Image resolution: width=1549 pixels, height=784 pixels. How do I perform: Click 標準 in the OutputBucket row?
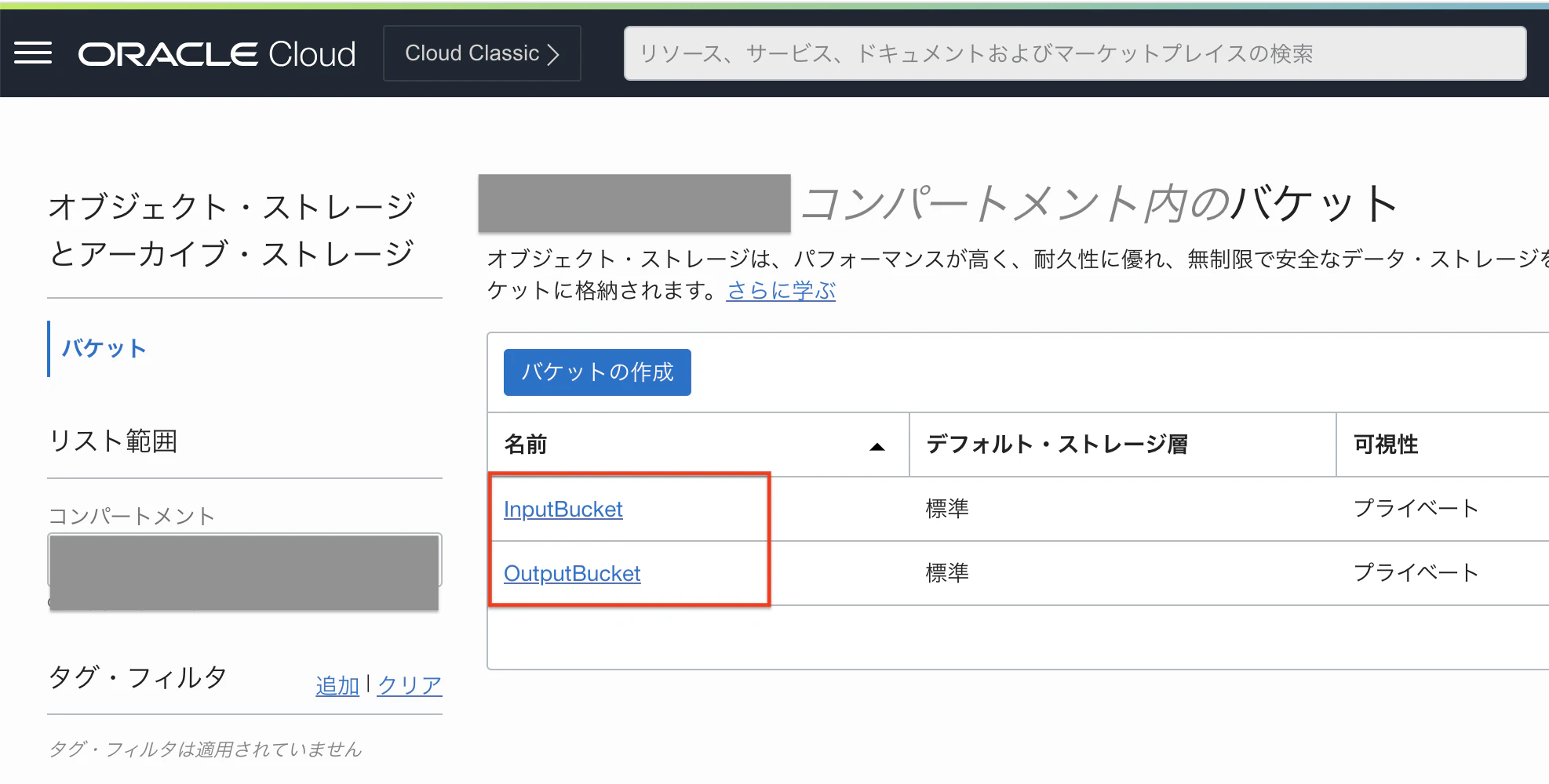947,573
